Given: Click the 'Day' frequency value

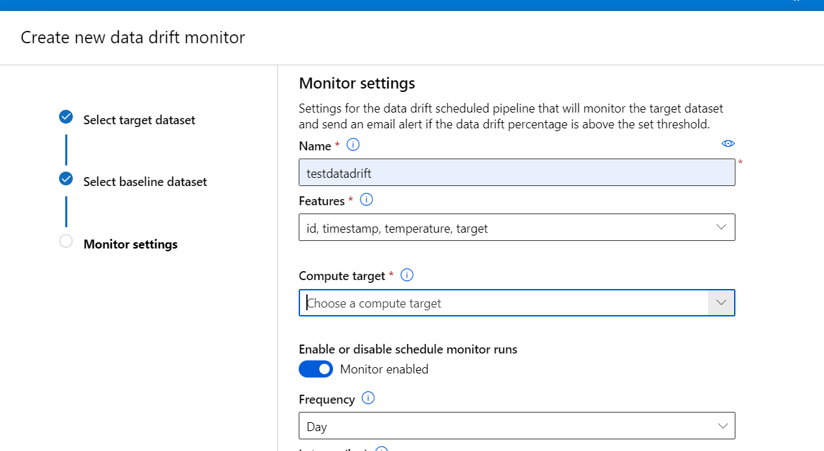Looking at the screenshot, I should pyautogui.click(x=317, y=427).
